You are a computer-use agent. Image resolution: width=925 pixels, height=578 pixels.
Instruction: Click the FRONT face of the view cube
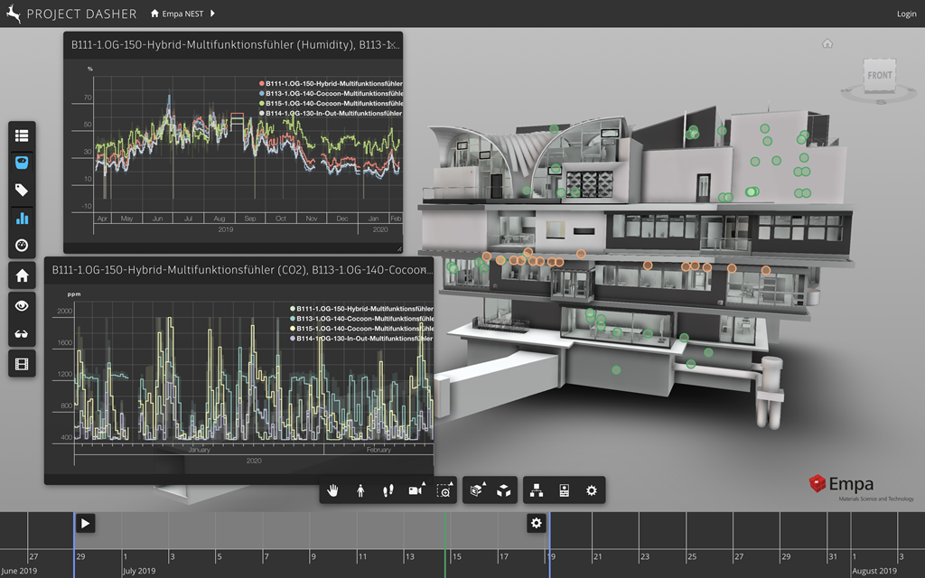(x=879, y=76)
